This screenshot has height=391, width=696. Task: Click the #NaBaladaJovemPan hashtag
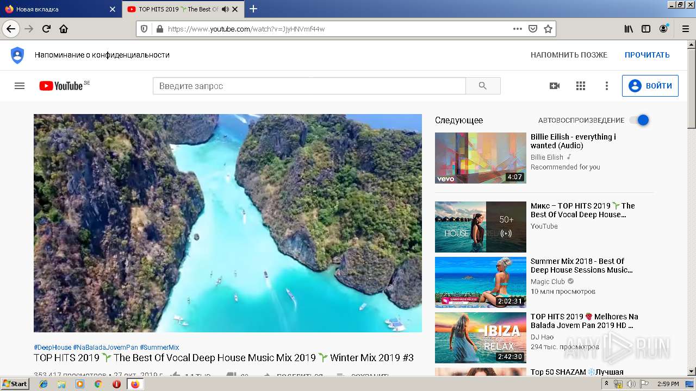pos(105,348)
